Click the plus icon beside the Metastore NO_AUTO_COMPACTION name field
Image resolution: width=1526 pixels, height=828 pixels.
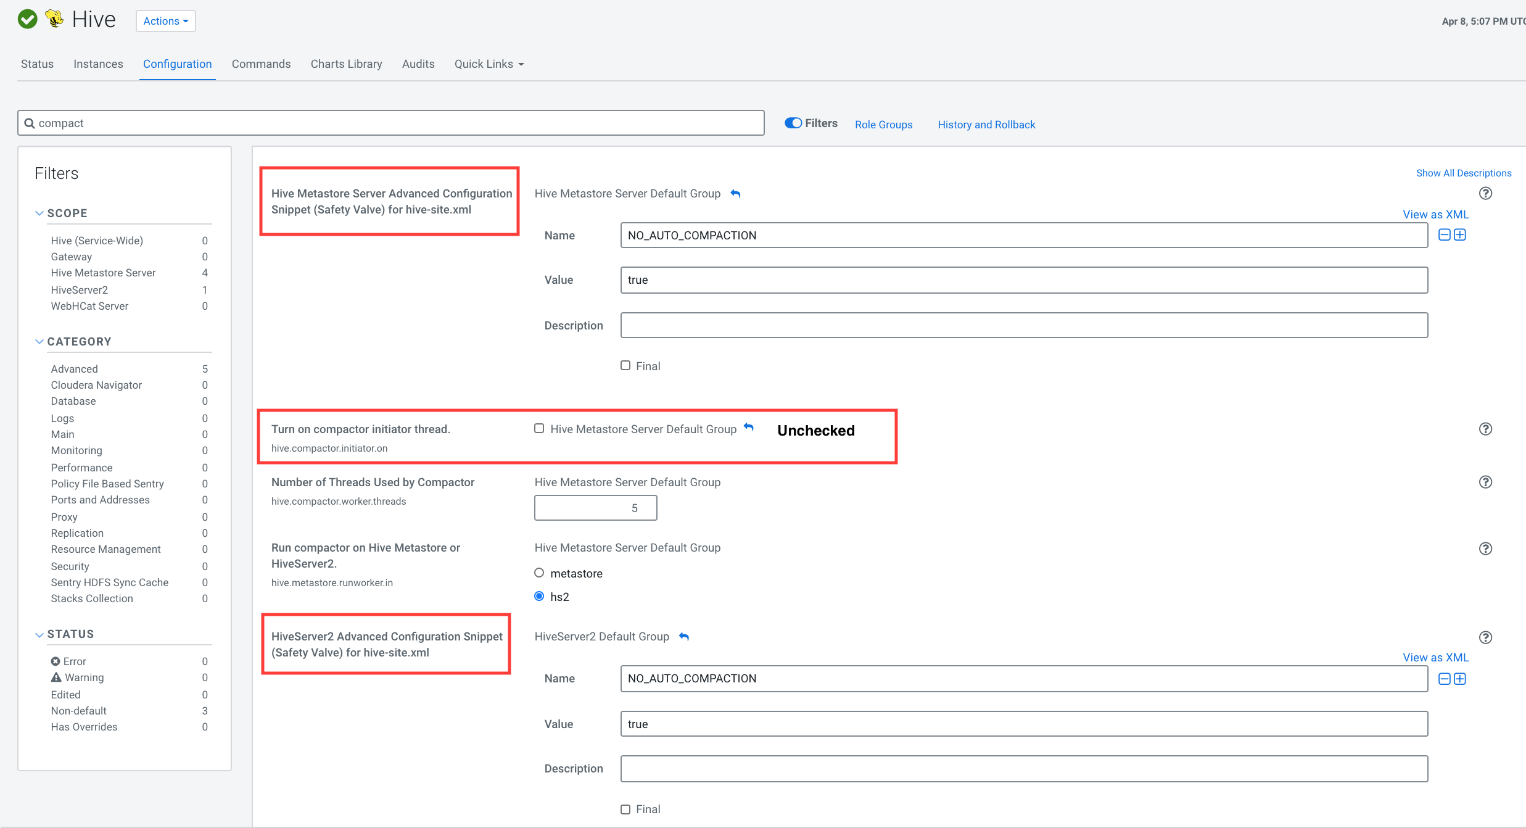coord(1460,235)
